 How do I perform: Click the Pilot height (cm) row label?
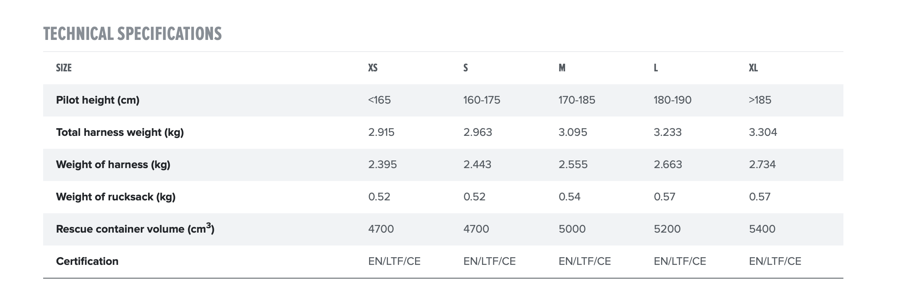pos(98,100)
